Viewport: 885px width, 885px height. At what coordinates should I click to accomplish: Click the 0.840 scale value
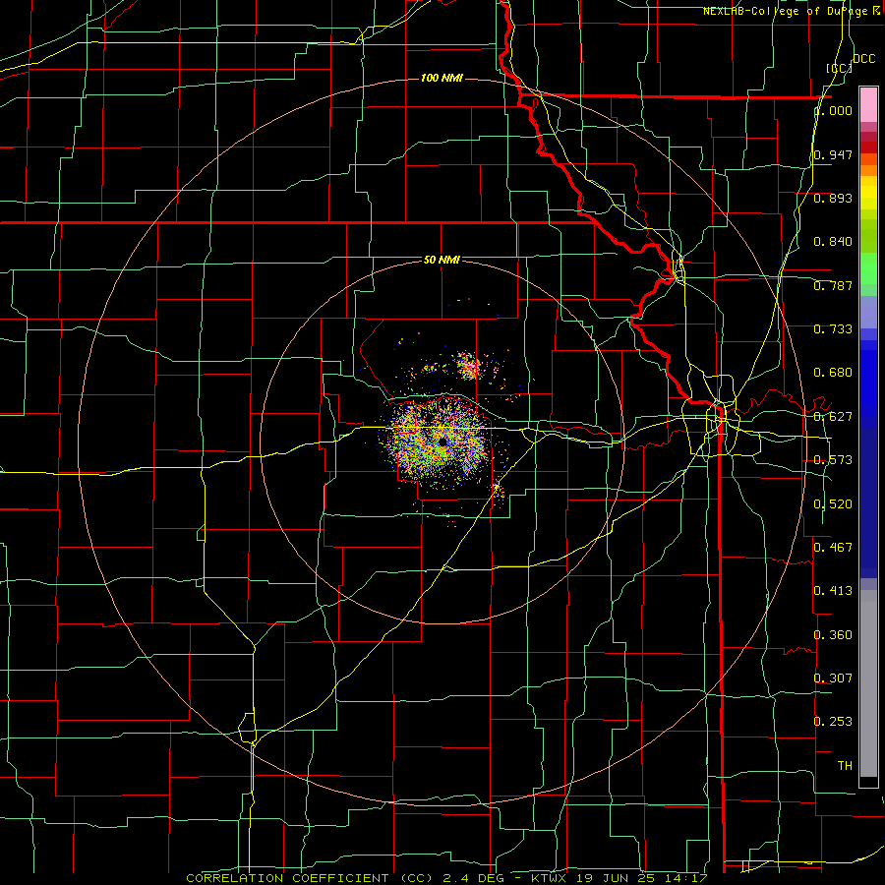click(x=833, y=242)
